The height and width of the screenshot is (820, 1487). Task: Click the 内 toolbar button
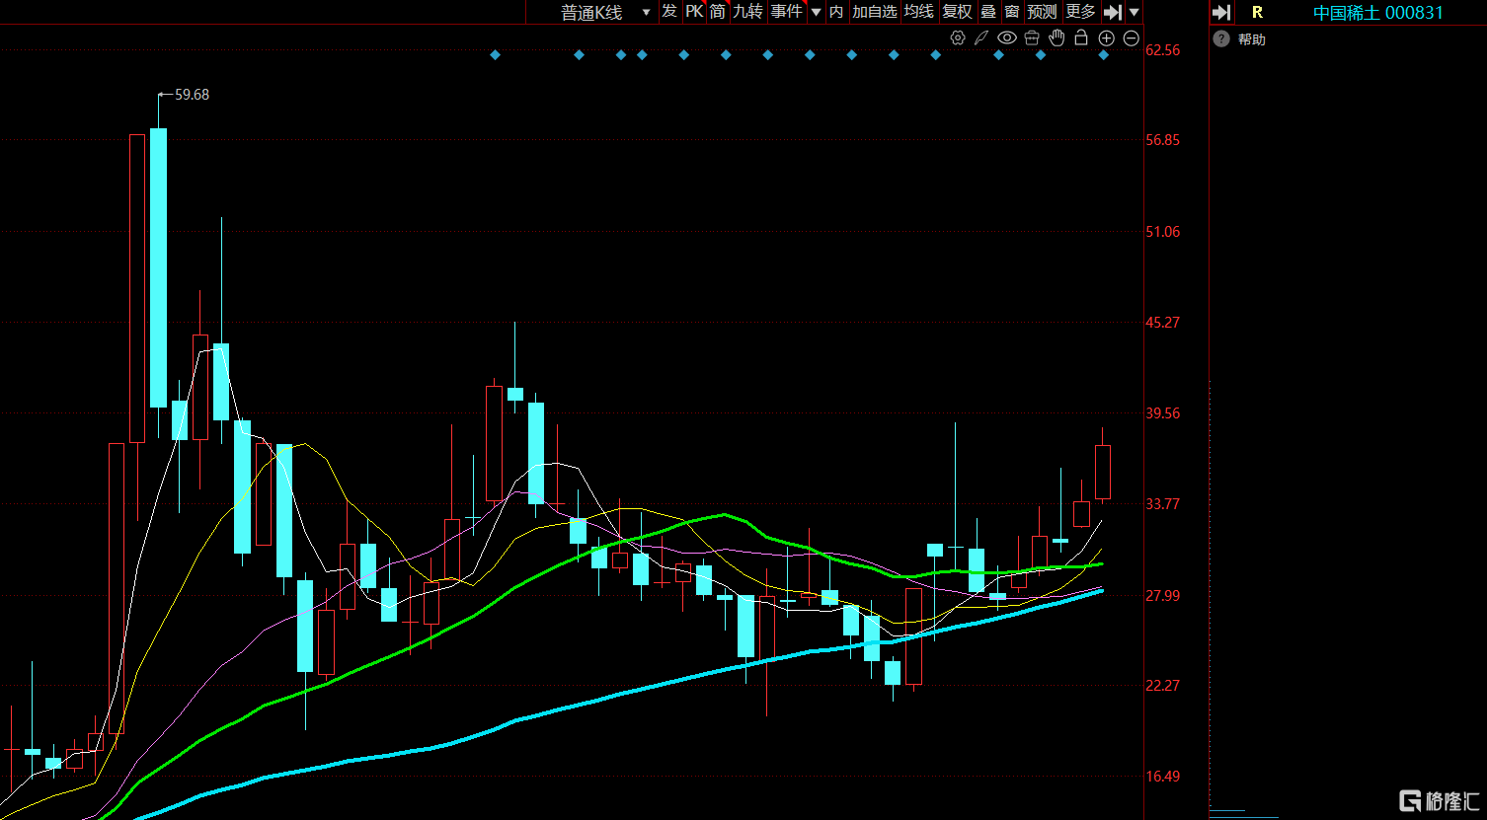[x=836, y=12]
